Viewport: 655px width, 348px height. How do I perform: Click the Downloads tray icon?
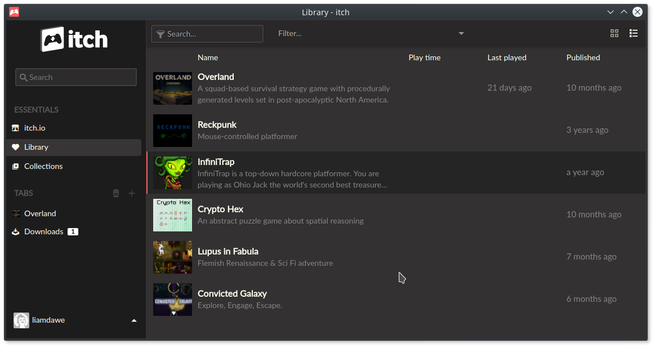tap(15, 232)
